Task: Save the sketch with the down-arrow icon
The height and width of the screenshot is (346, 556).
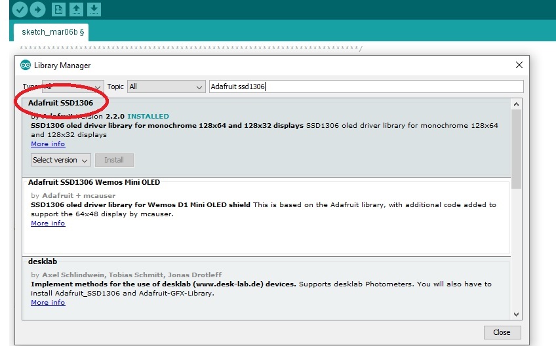Action: click(x=94, y=10)
